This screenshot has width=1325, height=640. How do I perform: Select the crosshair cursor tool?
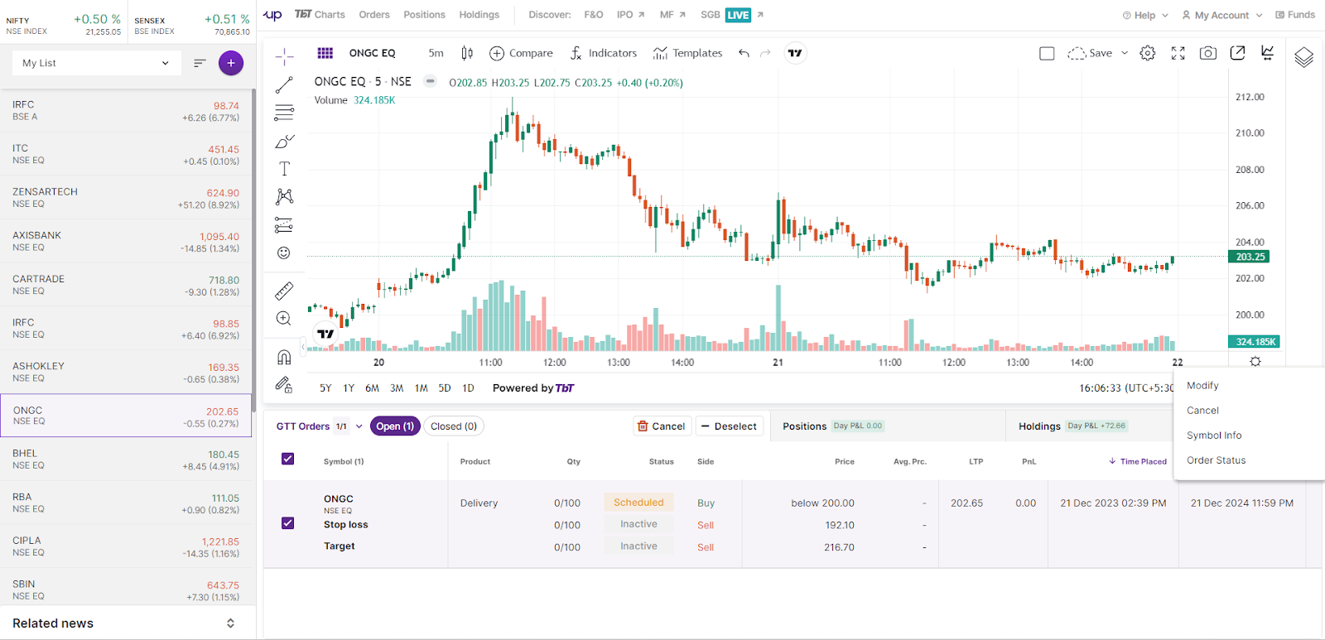284,56
